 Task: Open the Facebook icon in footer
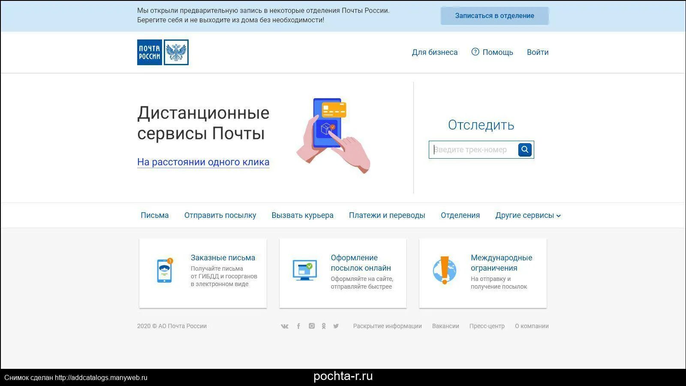[298, 326]
